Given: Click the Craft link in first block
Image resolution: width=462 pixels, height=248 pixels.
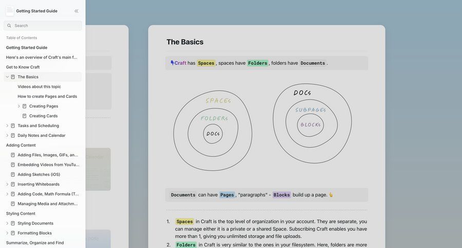Looking at the screenshot, I should tap(180, 63).
